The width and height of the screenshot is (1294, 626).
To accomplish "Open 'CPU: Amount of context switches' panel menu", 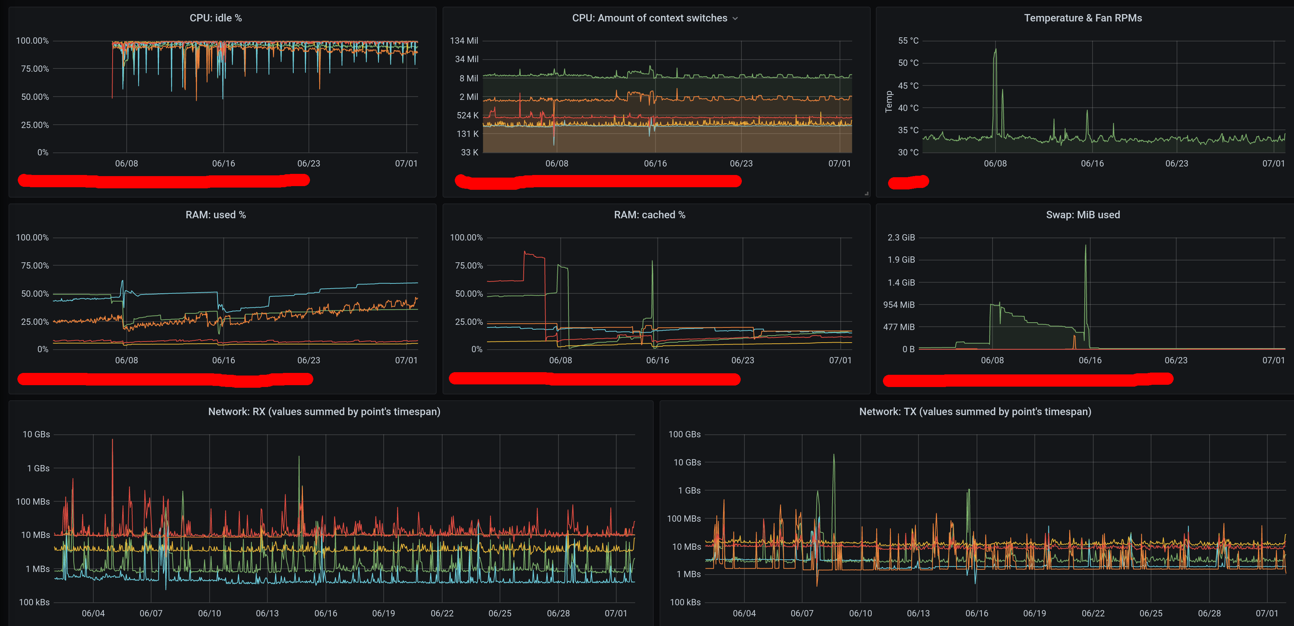I will pos(650,18).
